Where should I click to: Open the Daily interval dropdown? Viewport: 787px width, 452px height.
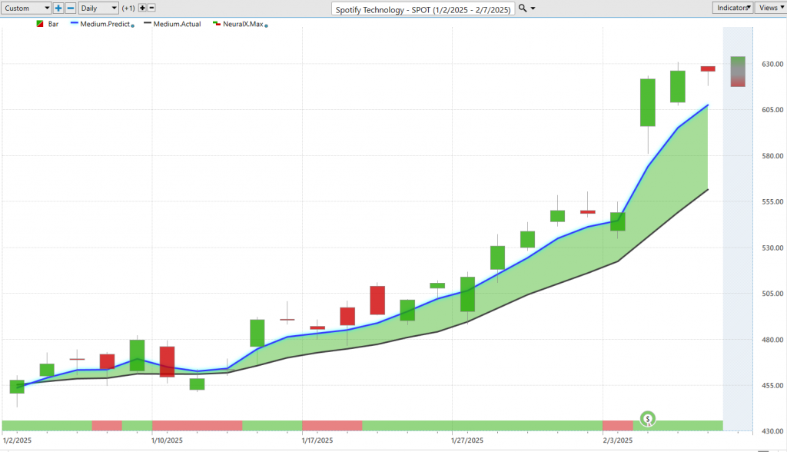(x=98, y=8)
